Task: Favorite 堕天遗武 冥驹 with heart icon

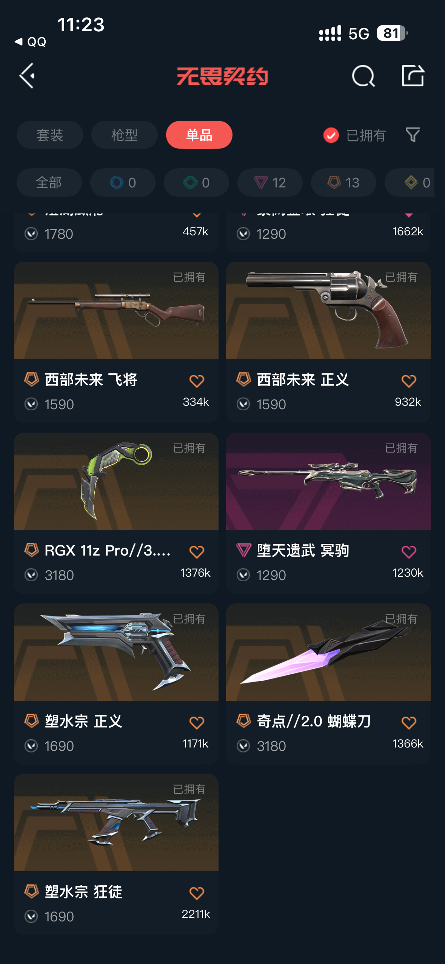Action: coord(409,552)
